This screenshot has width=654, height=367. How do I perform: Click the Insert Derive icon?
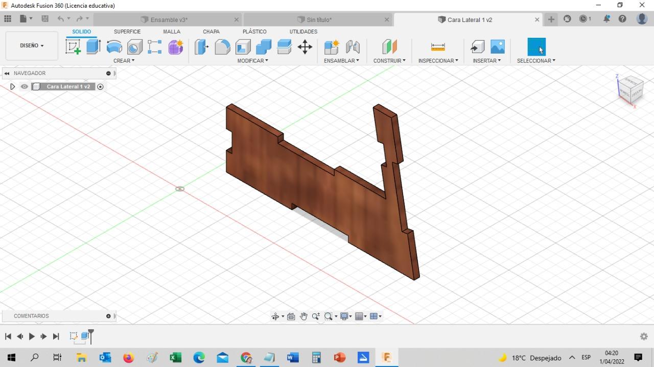(477, 47)
